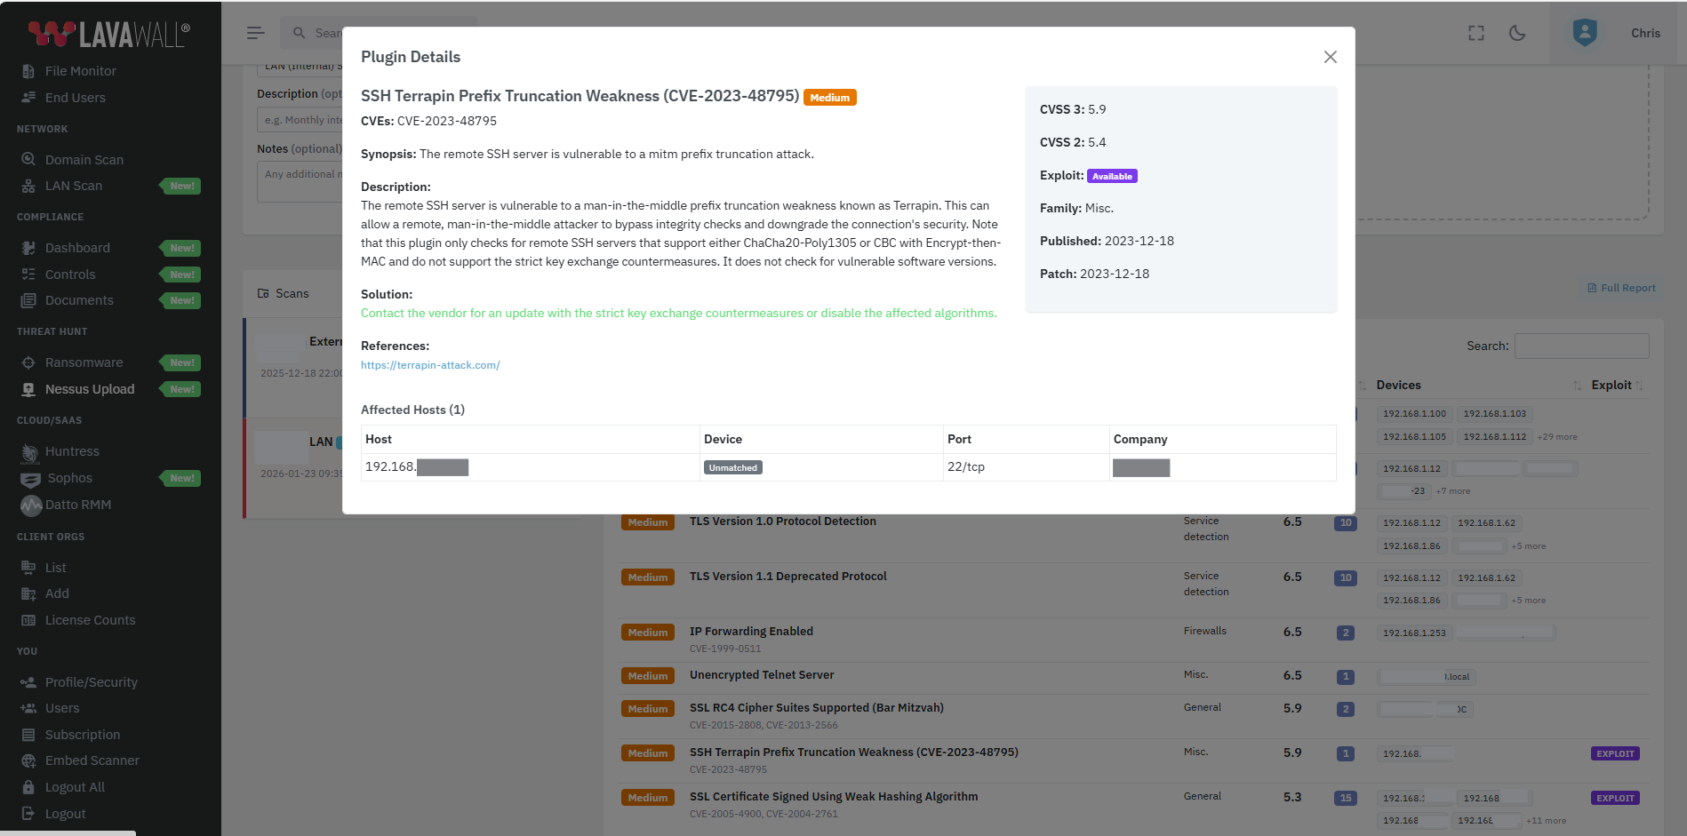Click the fullscreen expand icon in top bar
This screenshot has width=1687, height=836.
[1475, 33]
